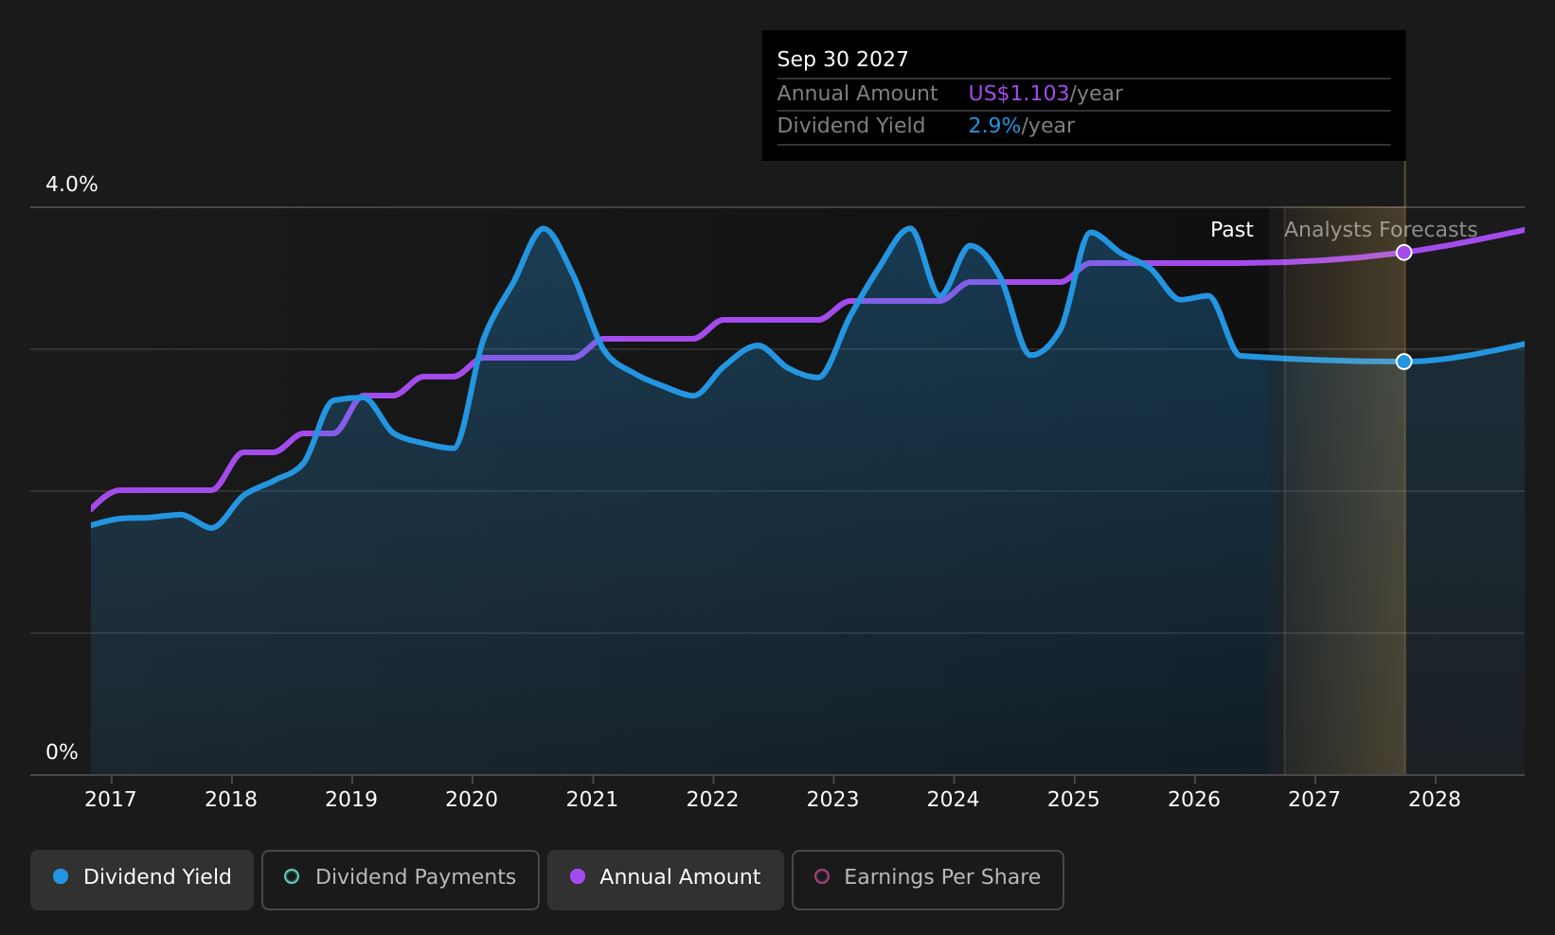The image size is (1555, 935).
Task: Click the 0% y-axis label
Action: (x=63, y=752)
